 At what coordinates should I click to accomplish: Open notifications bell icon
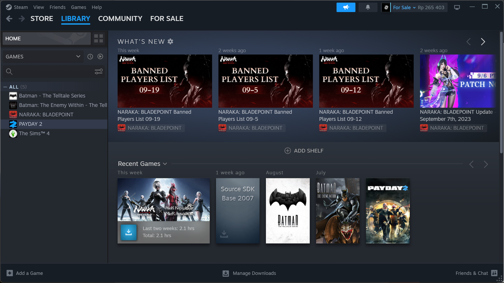point(368,7)
